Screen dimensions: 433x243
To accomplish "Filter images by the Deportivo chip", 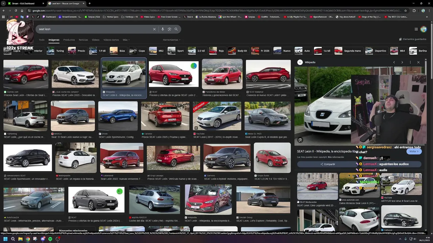I will (376, 51).
